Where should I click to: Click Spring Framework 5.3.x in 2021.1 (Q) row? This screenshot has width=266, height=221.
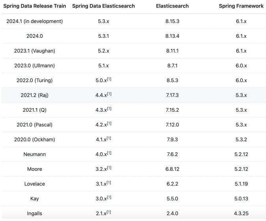241,110
